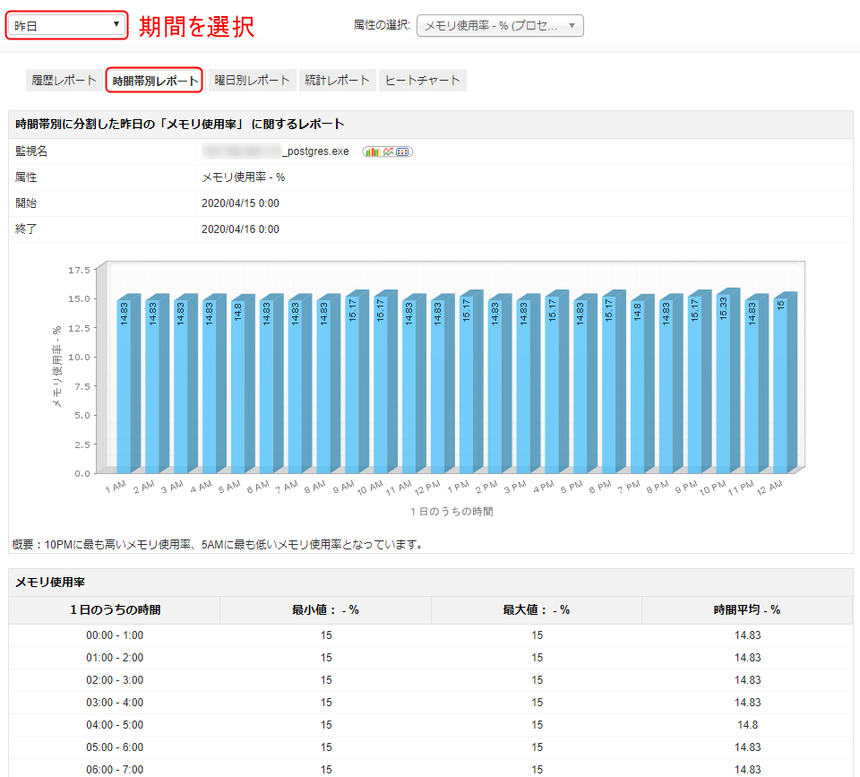Click the line graph icon beside postgres.exe
This screenshot has width=860, height=777.
(x=388, y=151)
